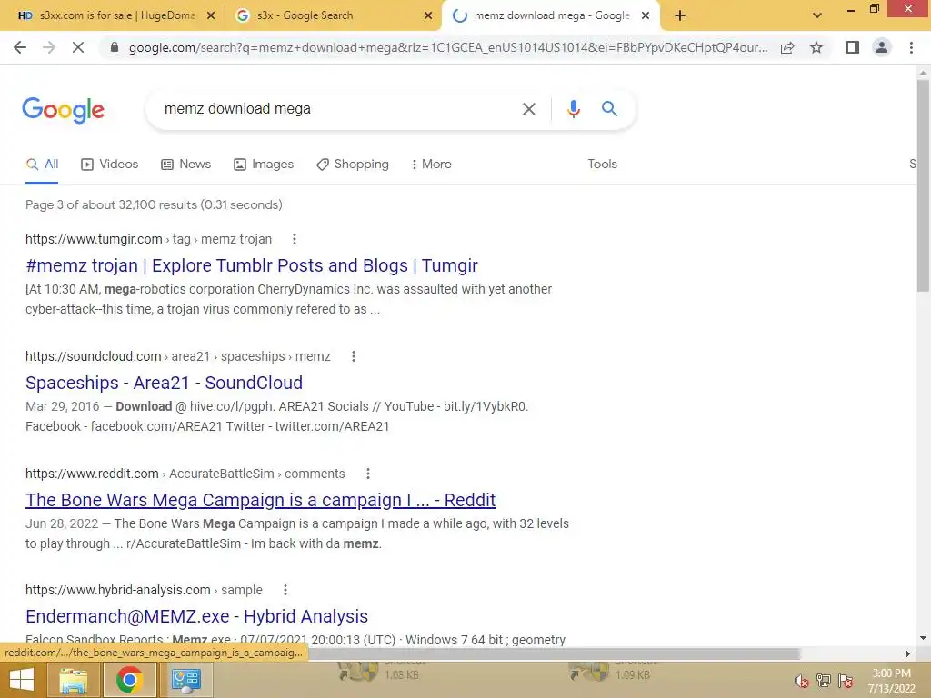Open the Control Panel taskbar icon
931x698 pixels.
185,680
